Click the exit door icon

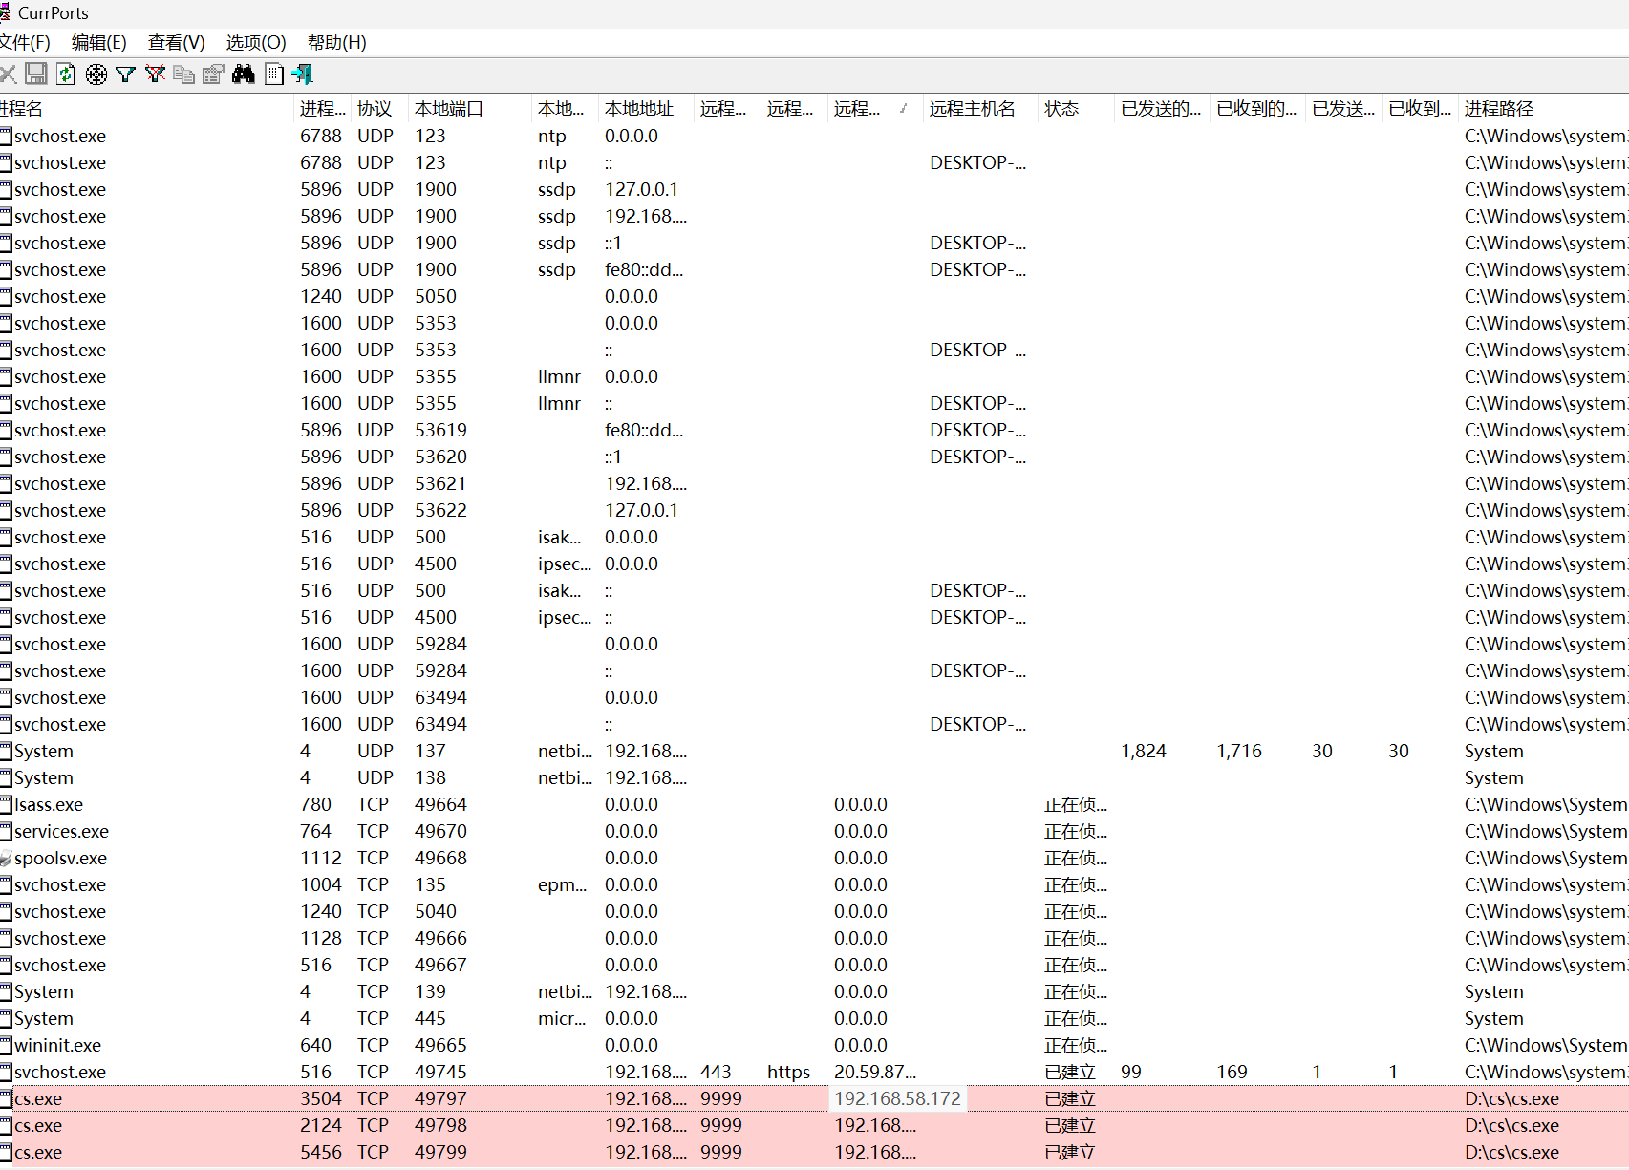303,74
